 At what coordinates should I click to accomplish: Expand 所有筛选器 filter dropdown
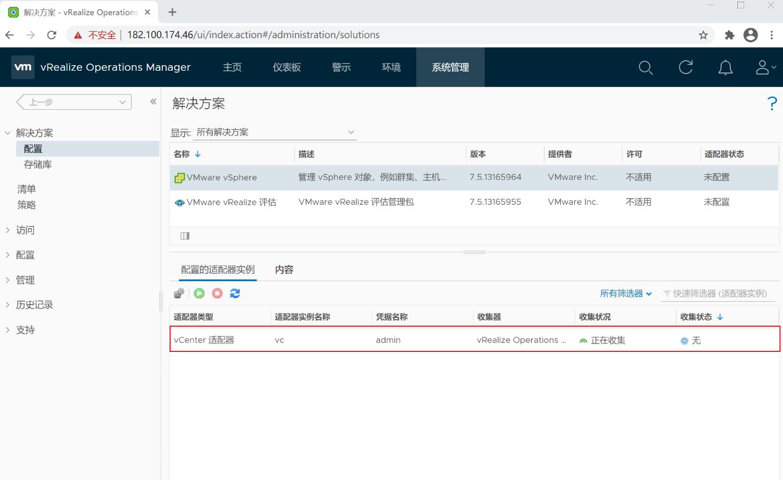point(626,293)
